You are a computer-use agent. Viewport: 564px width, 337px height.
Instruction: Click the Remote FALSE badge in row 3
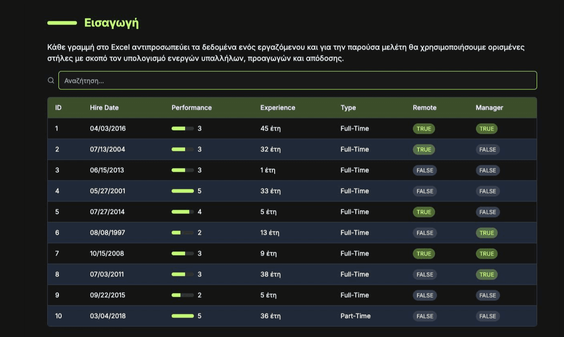click(x=424, y=170)
